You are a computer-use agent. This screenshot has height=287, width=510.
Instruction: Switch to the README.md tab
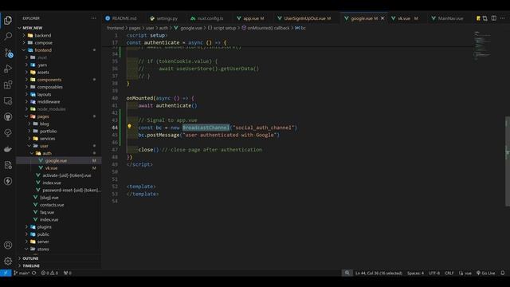pos(124,18)
